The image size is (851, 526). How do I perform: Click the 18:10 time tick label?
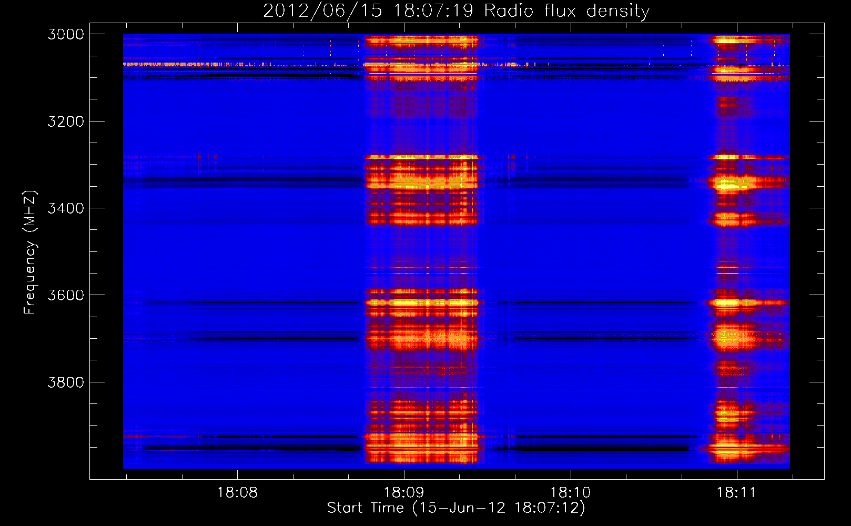point(570,493)
